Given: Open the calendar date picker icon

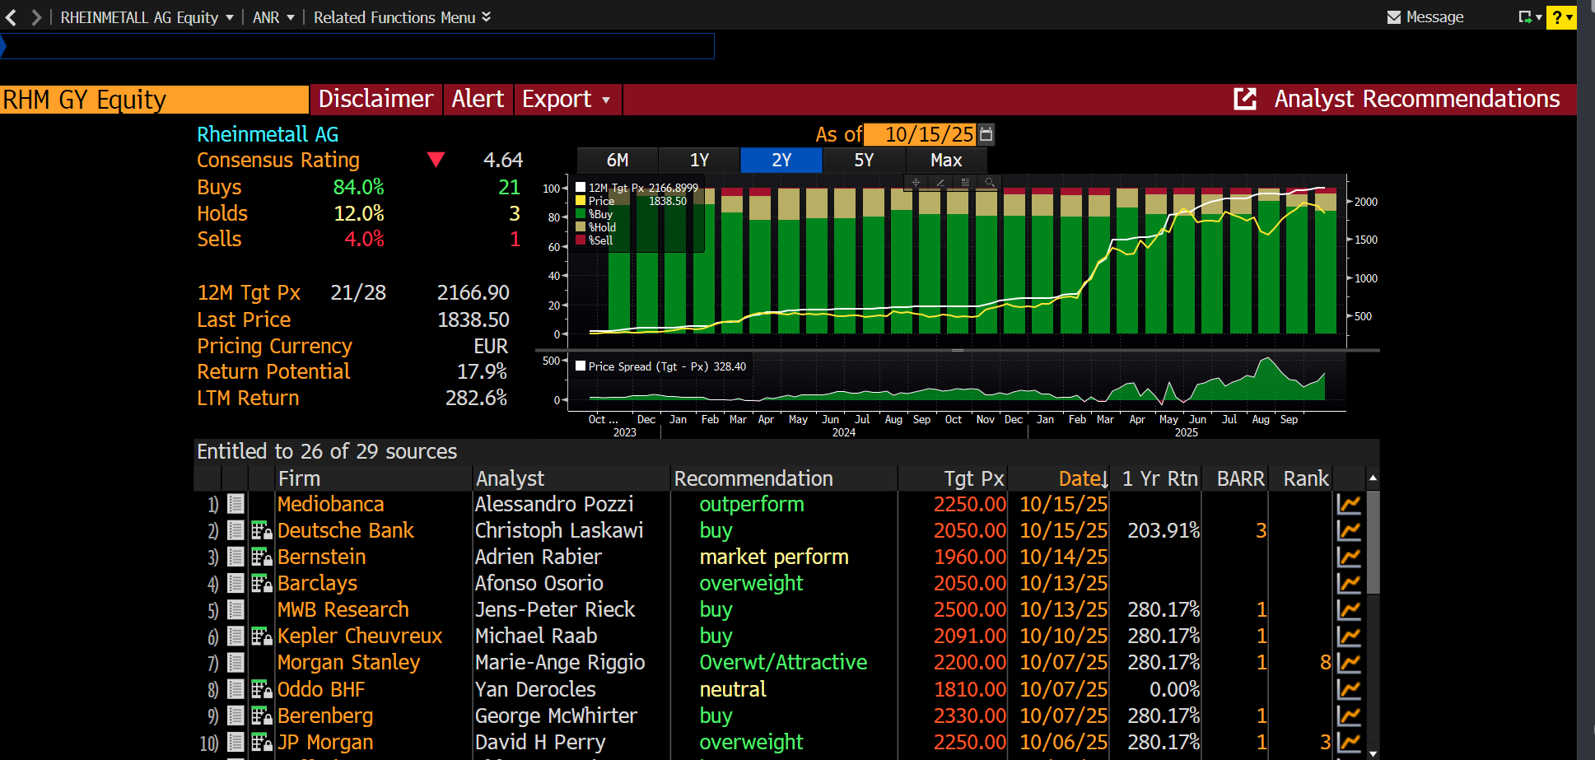Looking at the screenshot, I should coord(986,134).
